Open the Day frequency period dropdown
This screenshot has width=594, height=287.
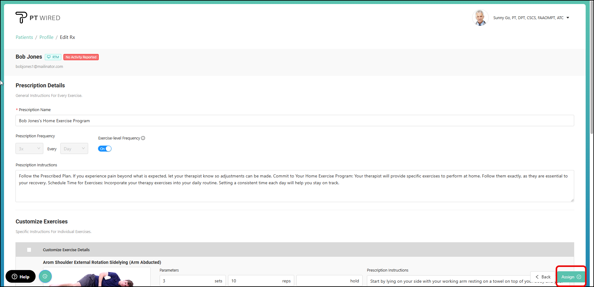coord(74,149)
